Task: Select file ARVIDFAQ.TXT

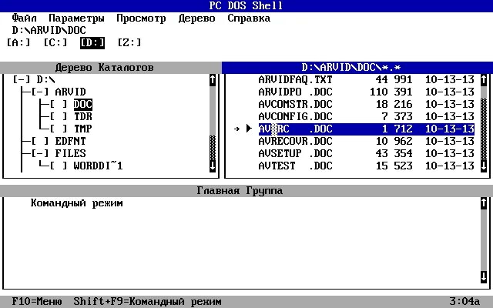Action: pyautogui.click(x=367, y=79)
